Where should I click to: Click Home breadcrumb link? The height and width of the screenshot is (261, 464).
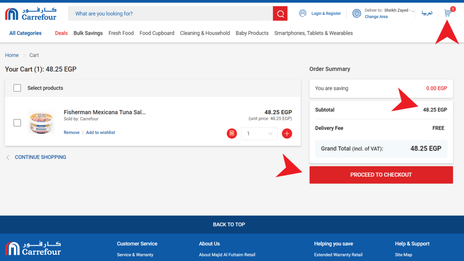[x=12, y=55]
